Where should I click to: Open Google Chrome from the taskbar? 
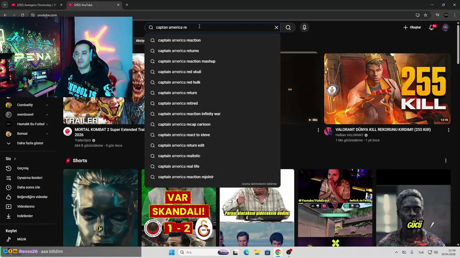click(x=278, y=252)
